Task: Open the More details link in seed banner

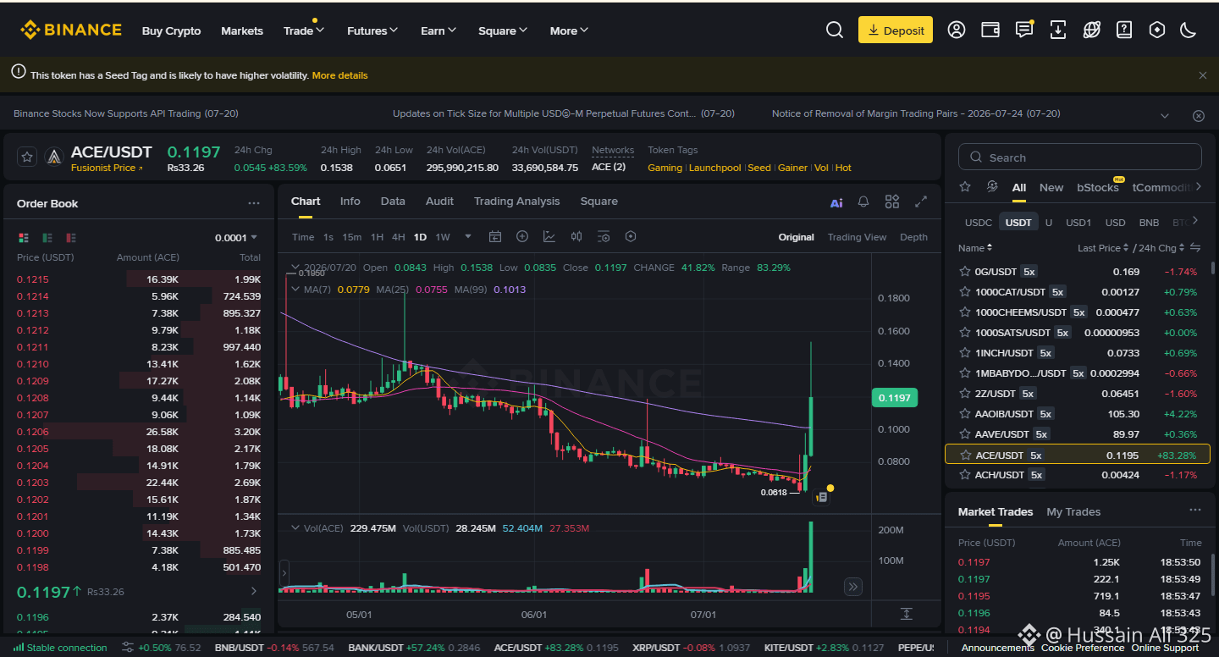Action: pyautogui.click(x=340, y=75)
